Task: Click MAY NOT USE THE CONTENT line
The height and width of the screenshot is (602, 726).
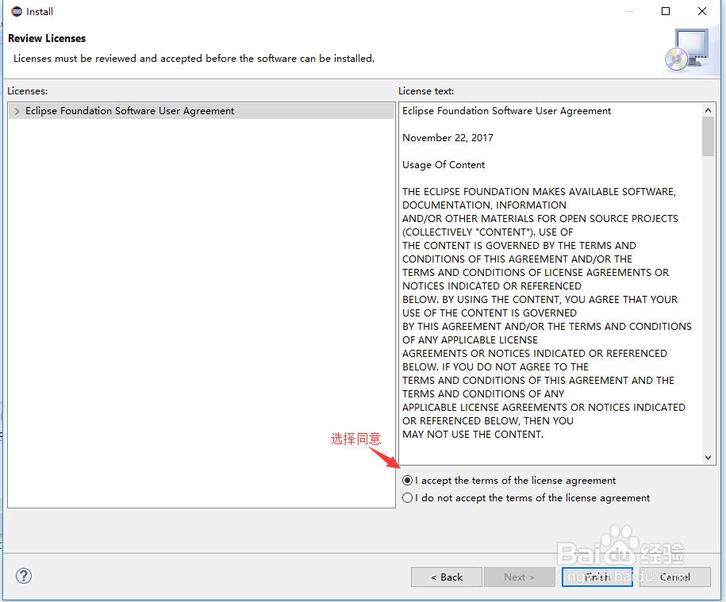Action: point(473,434)
